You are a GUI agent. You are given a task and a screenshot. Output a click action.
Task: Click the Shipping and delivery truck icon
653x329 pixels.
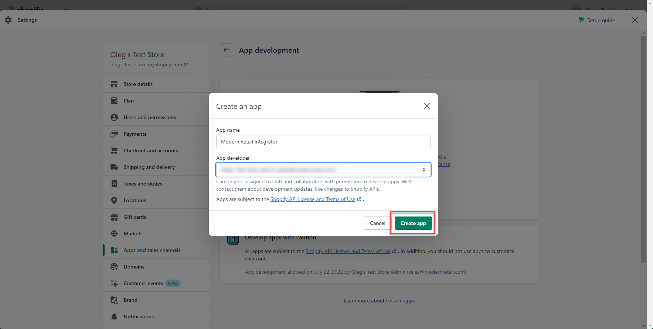pyautogui.click(x=114, y=167)
